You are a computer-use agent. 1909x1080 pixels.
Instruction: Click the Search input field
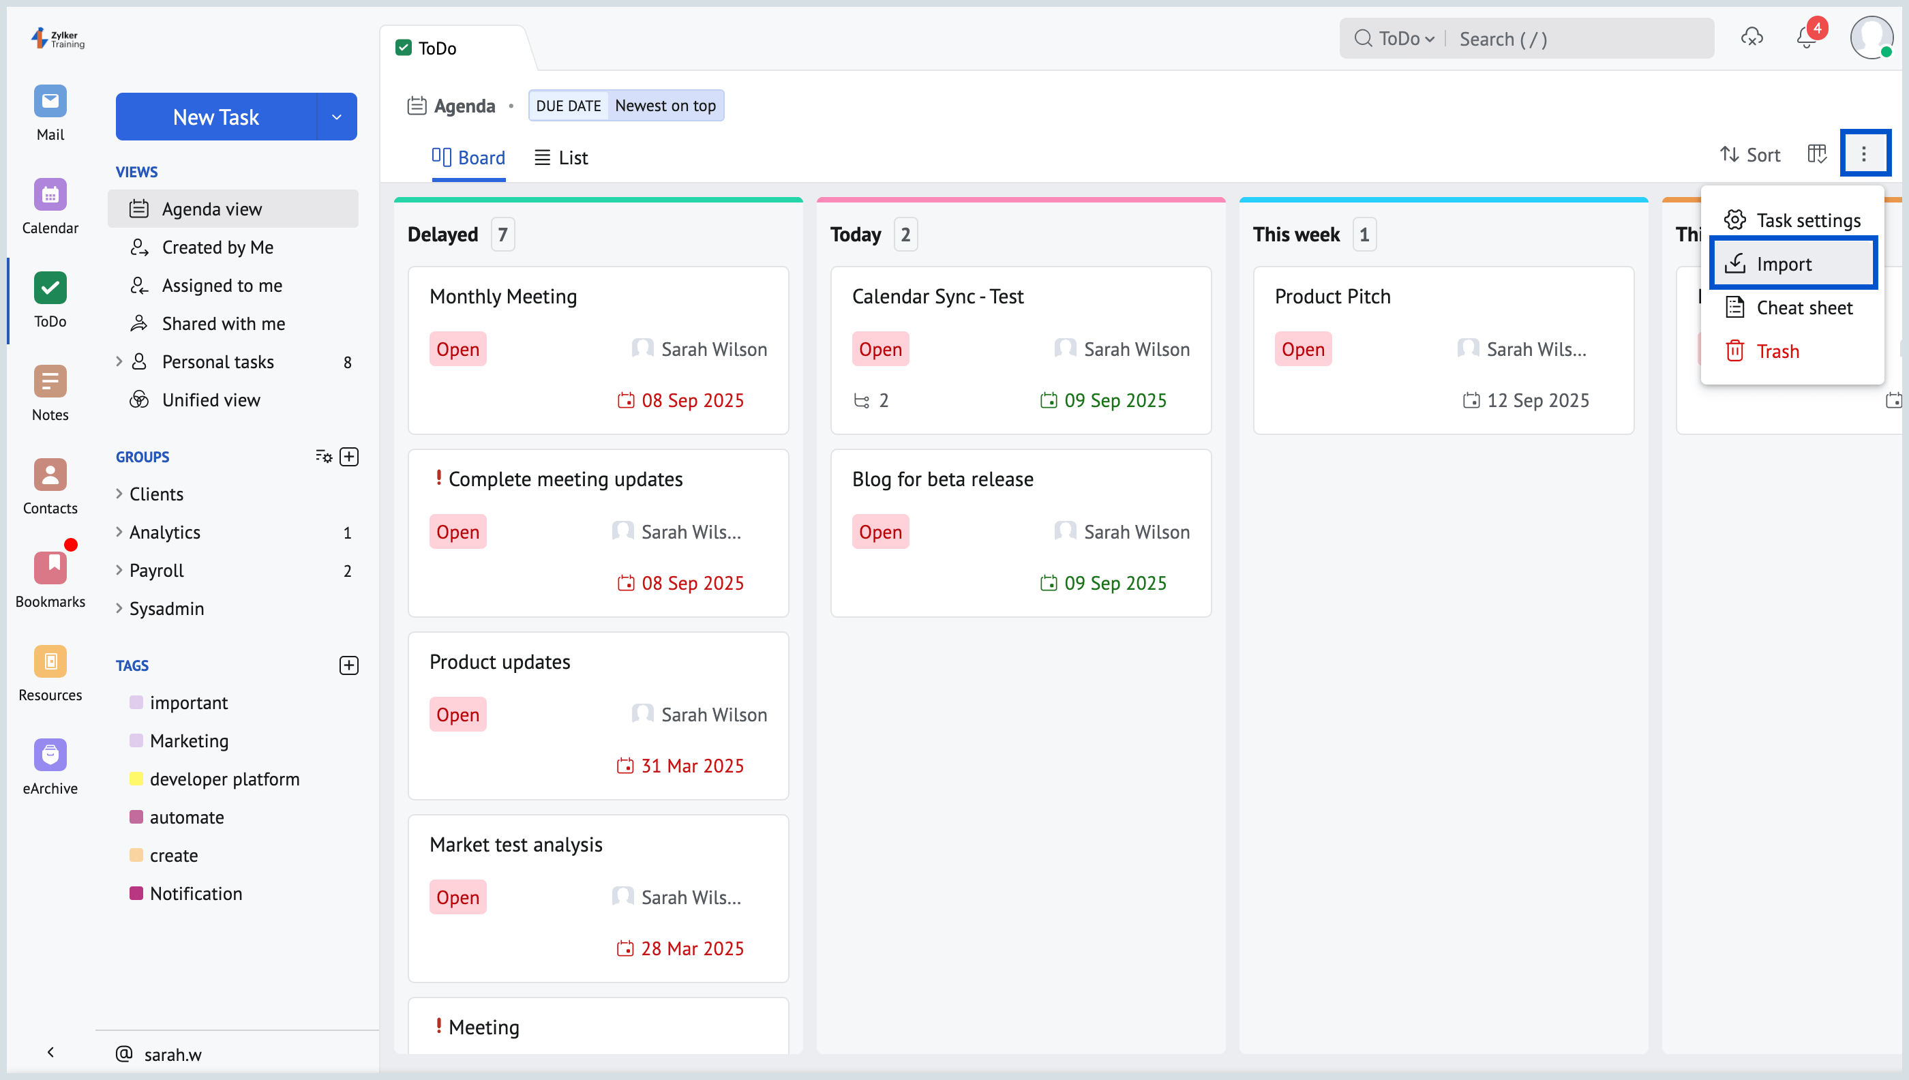pos(1580,39)
